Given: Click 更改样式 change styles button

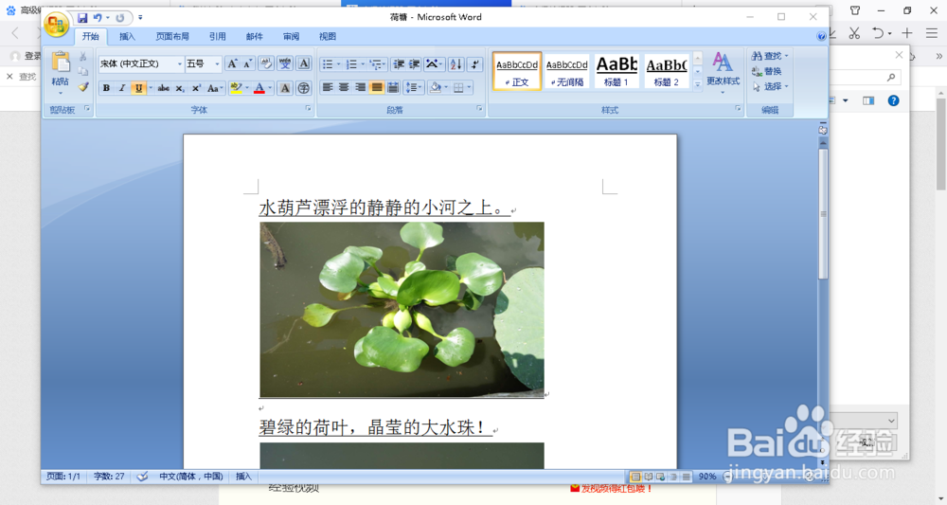Looking at the screenshot, I should 723,71.
